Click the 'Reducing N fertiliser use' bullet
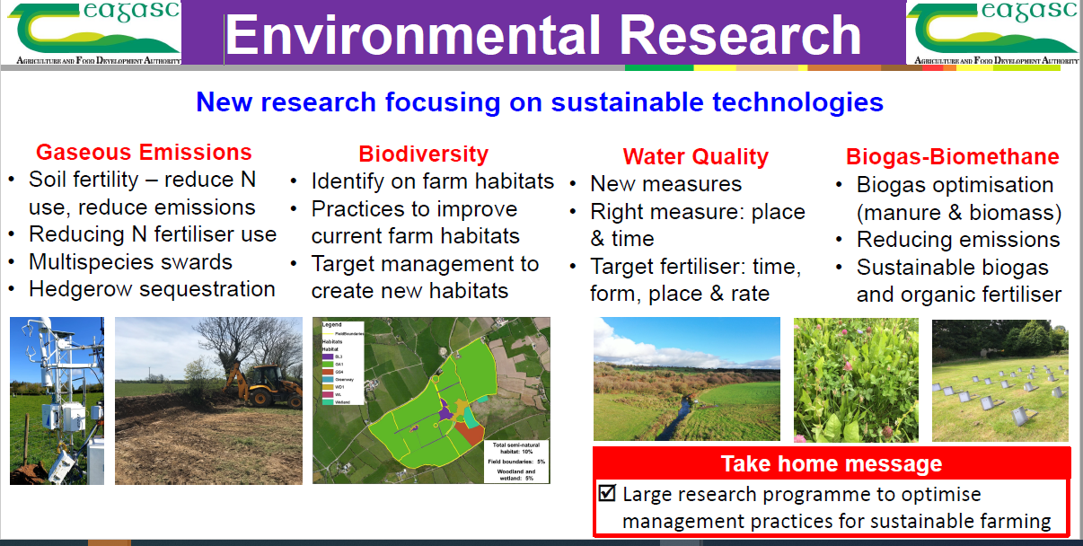Image resolution: width=1083 pixels, height=546 pixels. (x=153, y=234)
